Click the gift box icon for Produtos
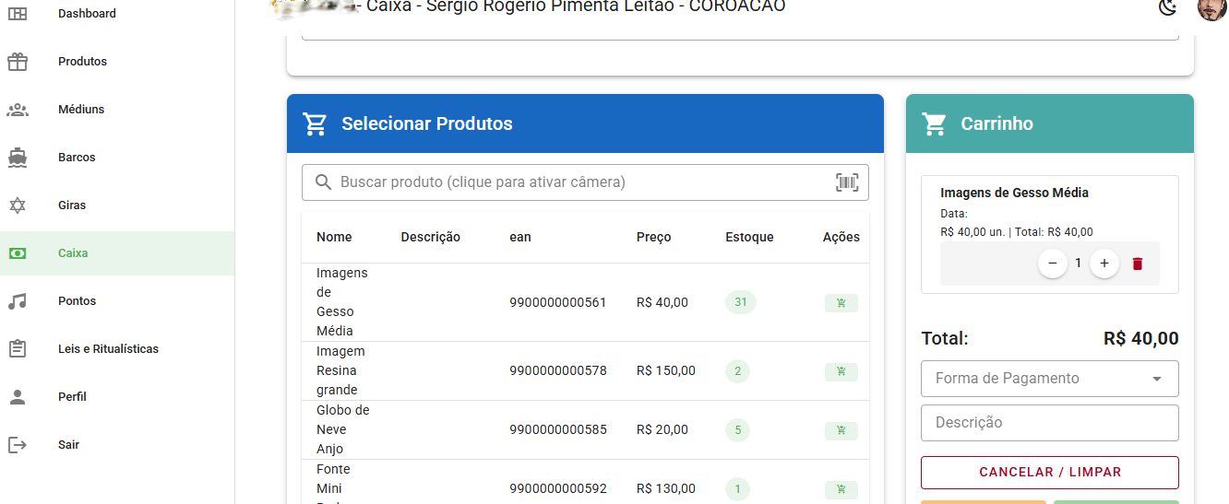Image resolution: width=1229 pixels, height=504 pixels. pyautogui.click(x=18, y=62)
